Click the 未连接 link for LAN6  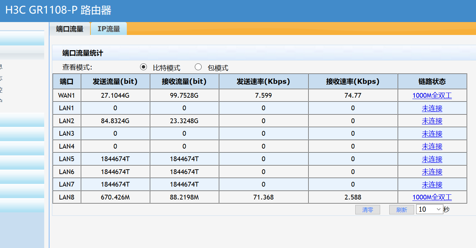point(432,172)
